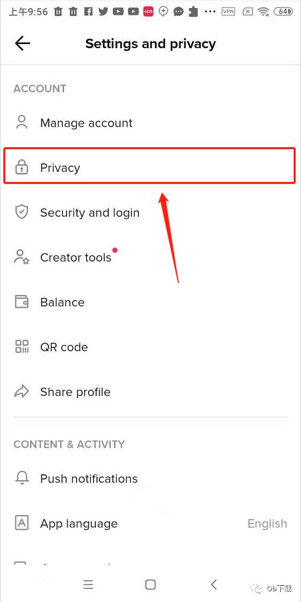Tap Android home square button

coord(151,585)
